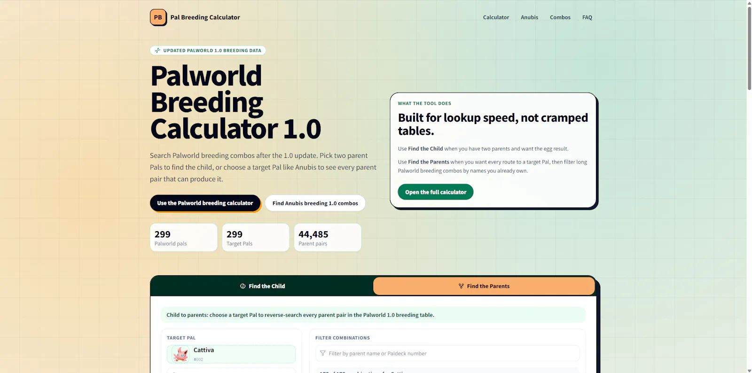
Task: Click the FILTER COMBINATIONS label
Action: click(x=343, y=338)
